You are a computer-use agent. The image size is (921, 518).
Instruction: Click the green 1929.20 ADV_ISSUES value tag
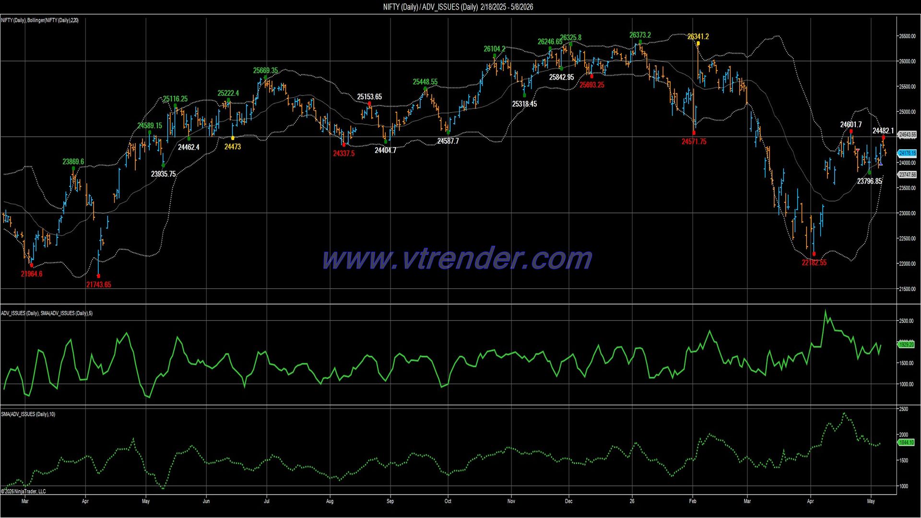(x=906, y=344)
